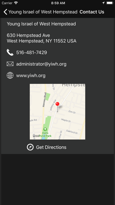Screen dimensions: 115x205
Task: Call 516-481-7429
Action: click(x=31, y=52)
